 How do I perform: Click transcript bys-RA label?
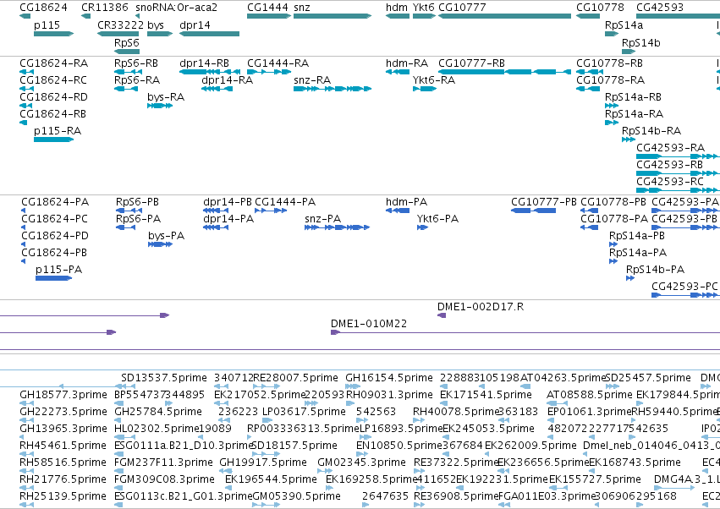coord(166,97)
